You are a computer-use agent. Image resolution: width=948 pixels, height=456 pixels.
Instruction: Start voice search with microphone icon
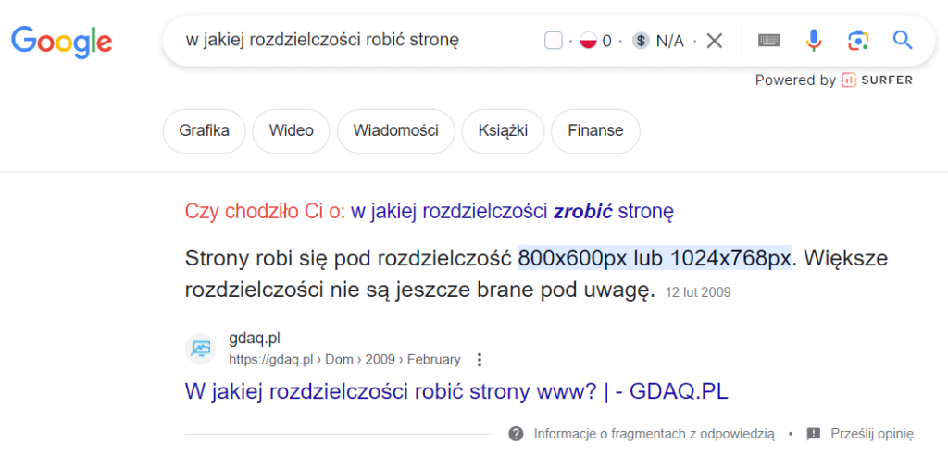(x=814, y=40)
